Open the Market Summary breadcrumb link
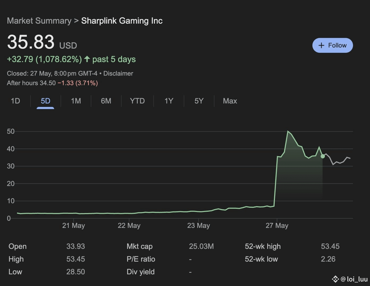The image size is (370, 286). coord(39,21)
